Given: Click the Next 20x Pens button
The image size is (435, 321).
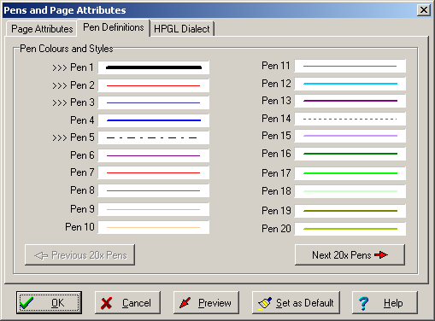Looking at the screenshot, I should pos(350,254).
